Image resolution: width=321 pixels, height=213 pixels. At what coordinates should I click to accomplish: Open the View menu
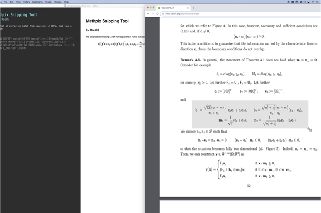18,2
